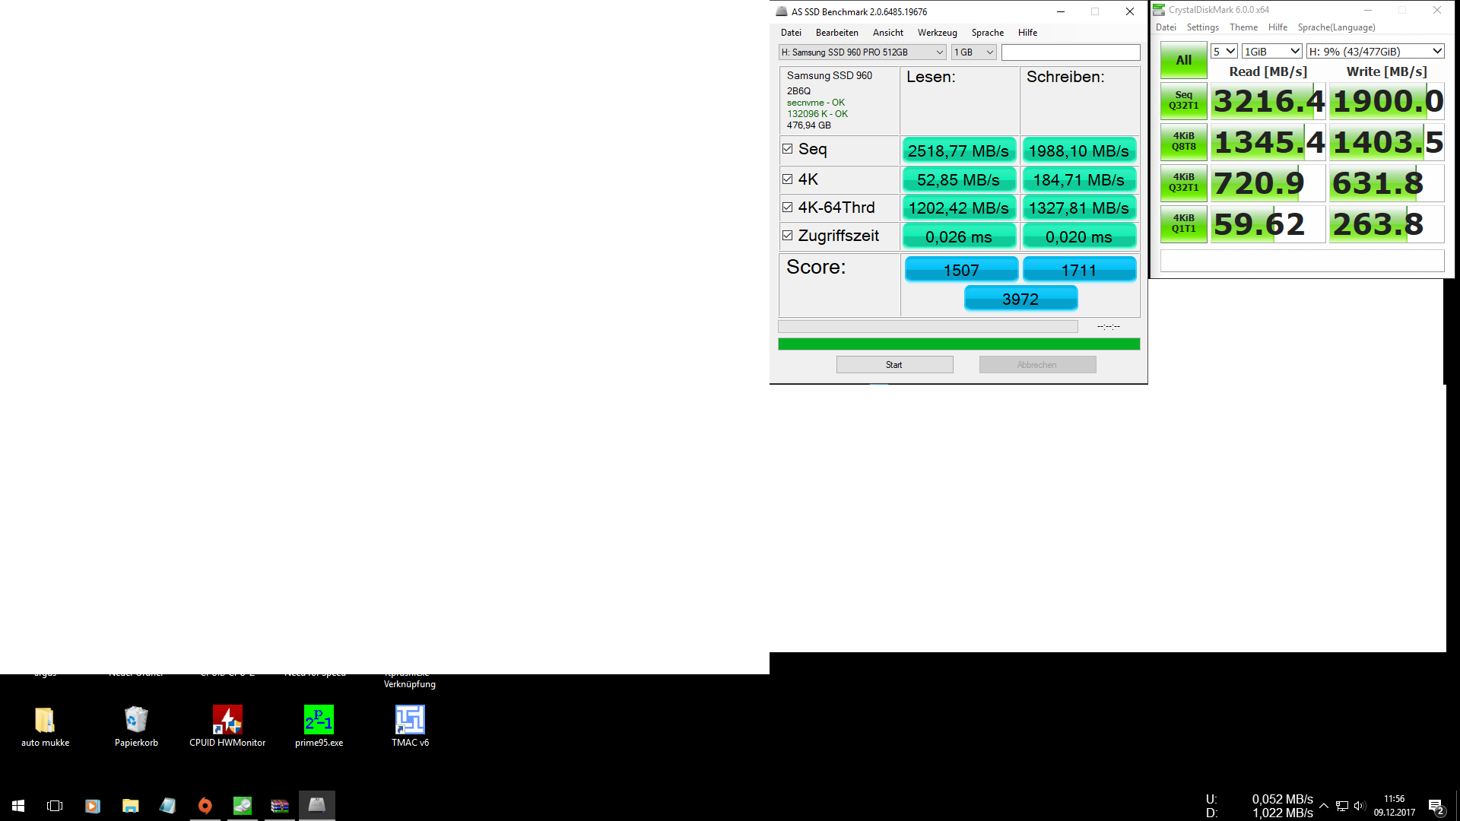Open the Datei menu in AS SSD
Viewport: 1460px width, 821px height.
pos(791,33)
